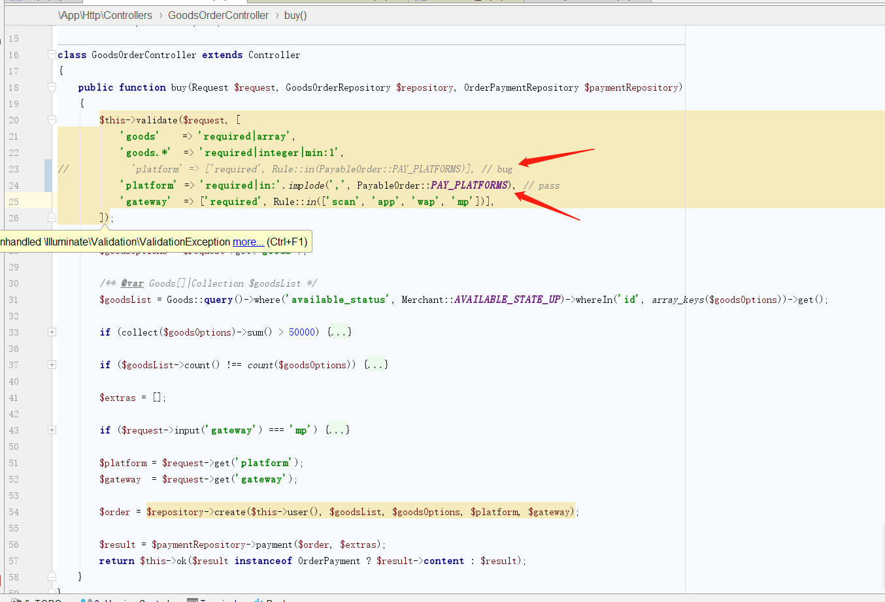885x602 pixels.
Task: Collapse the GoodsOrderController class via gutter arrow
Action: coord(52,55)
